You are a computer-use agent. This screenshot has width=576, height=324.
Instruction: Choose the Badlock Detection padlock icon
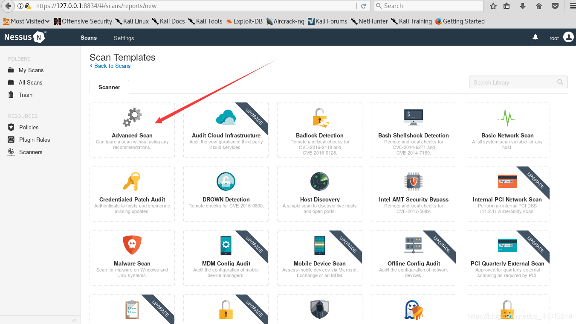point(320,118)
